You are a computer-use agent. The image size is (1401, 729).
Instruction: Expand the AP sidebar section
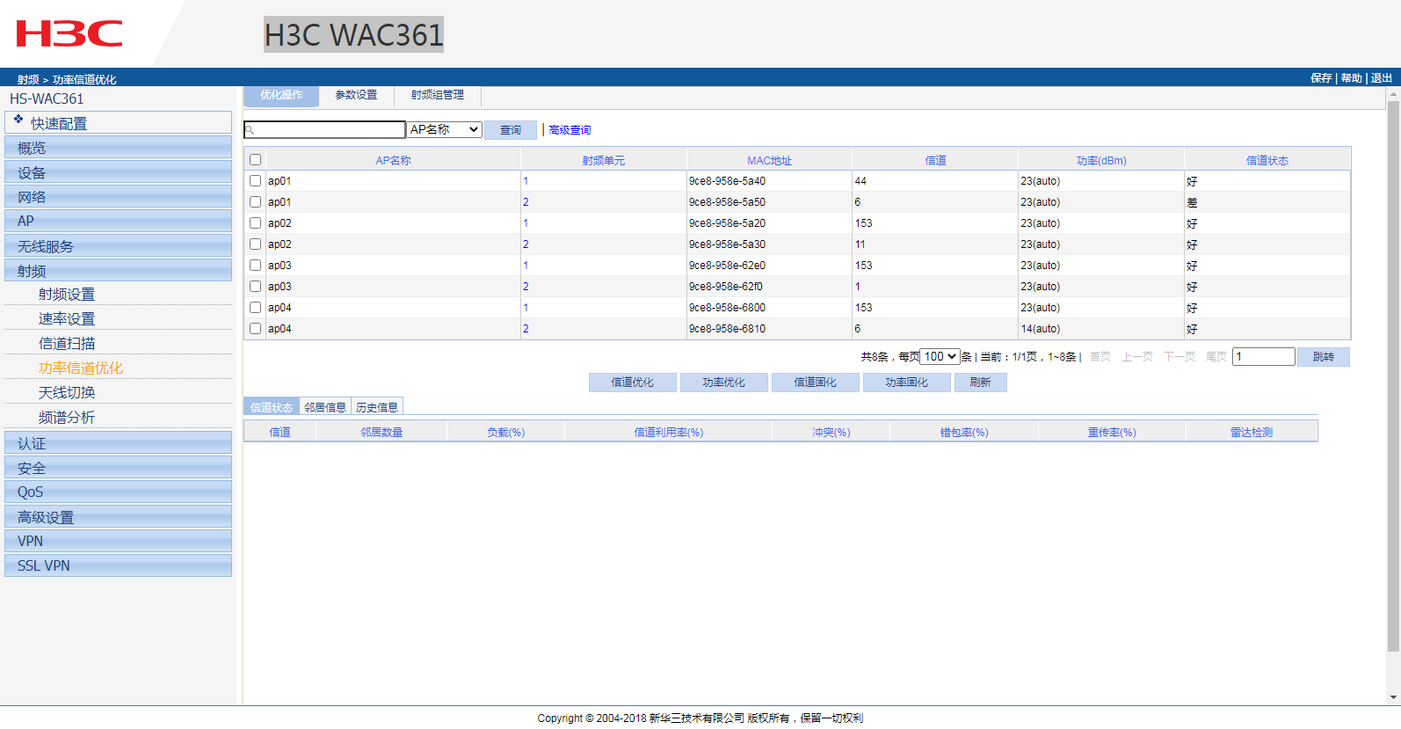(x=118, y=222)
